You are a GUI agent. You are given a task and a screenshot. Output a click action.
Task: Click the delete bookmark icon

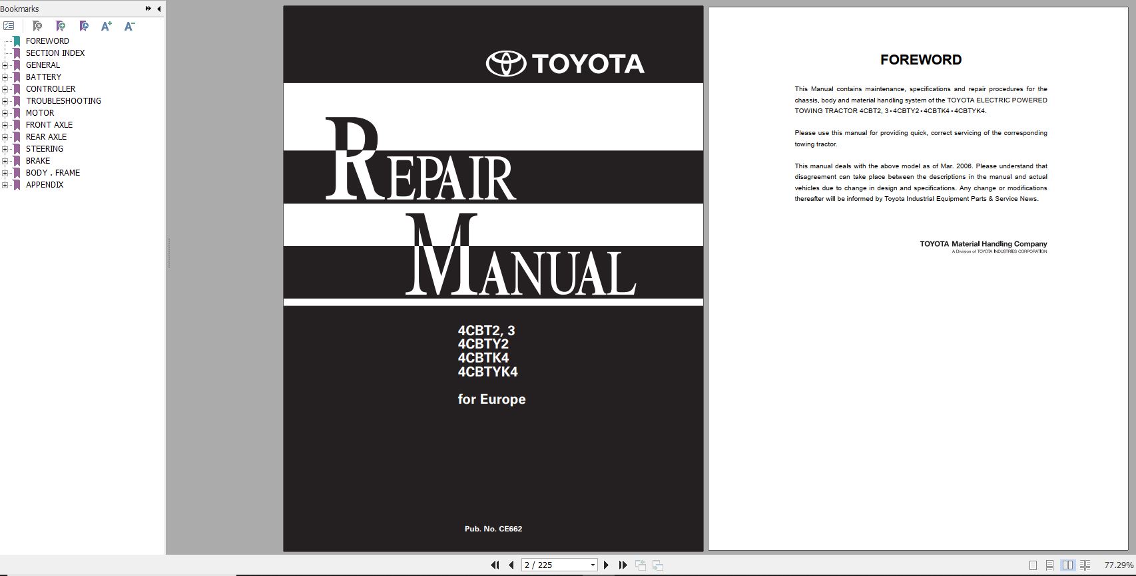tap(37, 26)
